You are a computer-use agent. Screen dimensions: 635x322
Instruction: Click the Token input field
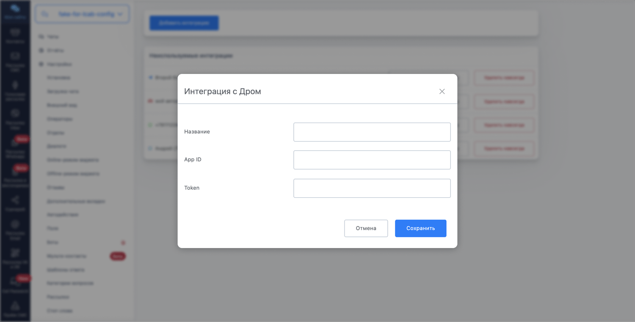coord(372,188)
